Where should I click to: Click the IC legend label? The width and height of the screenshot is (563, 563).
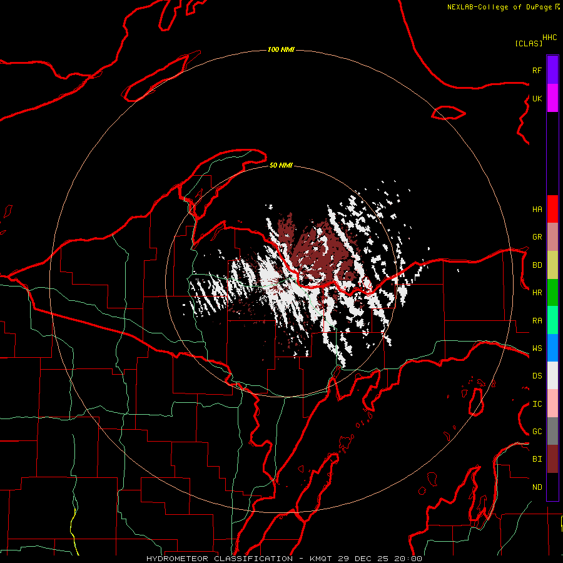(x=537, y=404)
